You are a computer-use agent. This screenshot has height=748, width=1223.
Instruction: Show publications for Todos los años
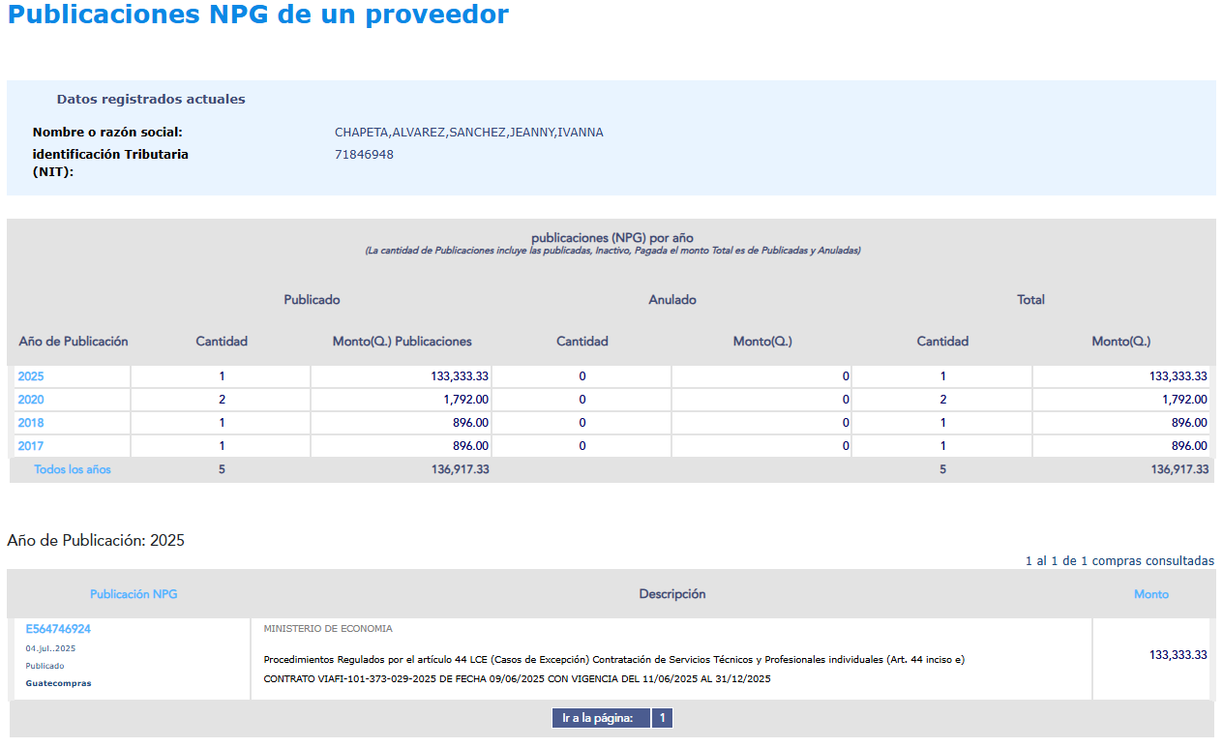click(73, 469)
